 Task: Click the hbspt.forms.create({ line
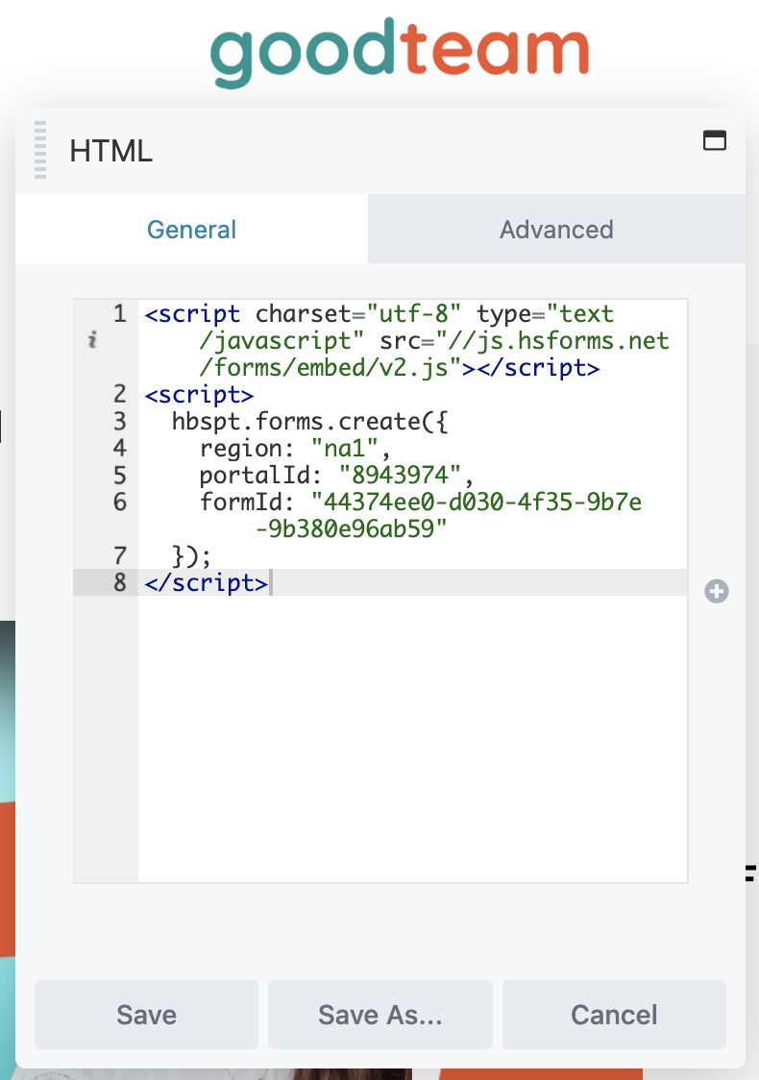point(310,422)
